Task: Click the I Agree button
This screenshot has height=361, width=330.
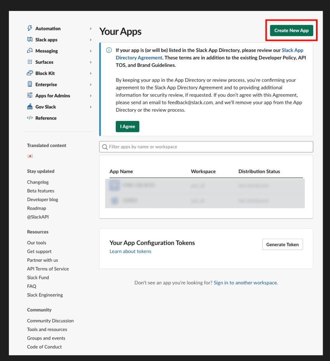Action: [x=127, y=126]
